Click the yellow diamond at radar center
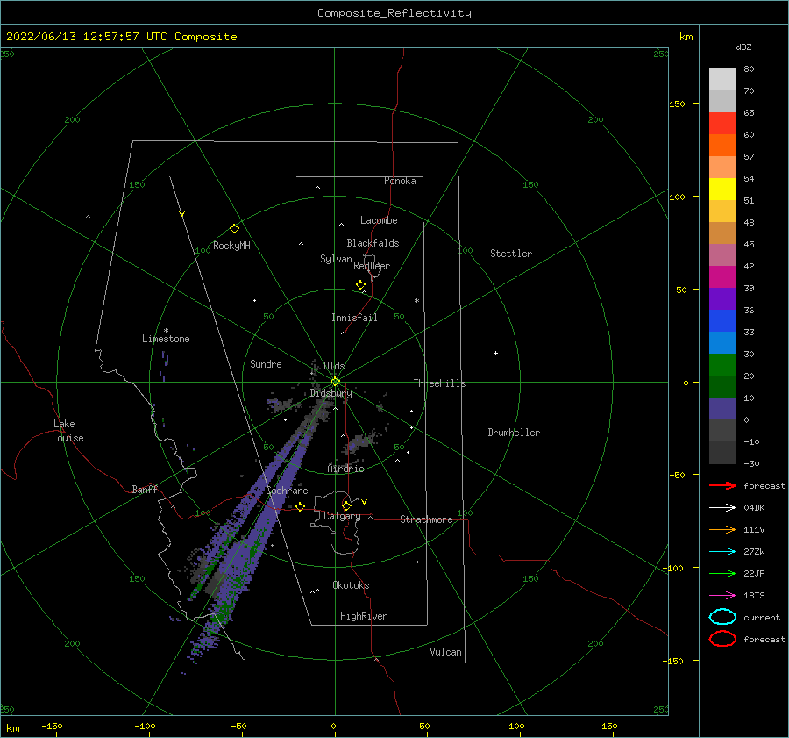The height and width of the screenshot is (738, 789). [335, 382]
